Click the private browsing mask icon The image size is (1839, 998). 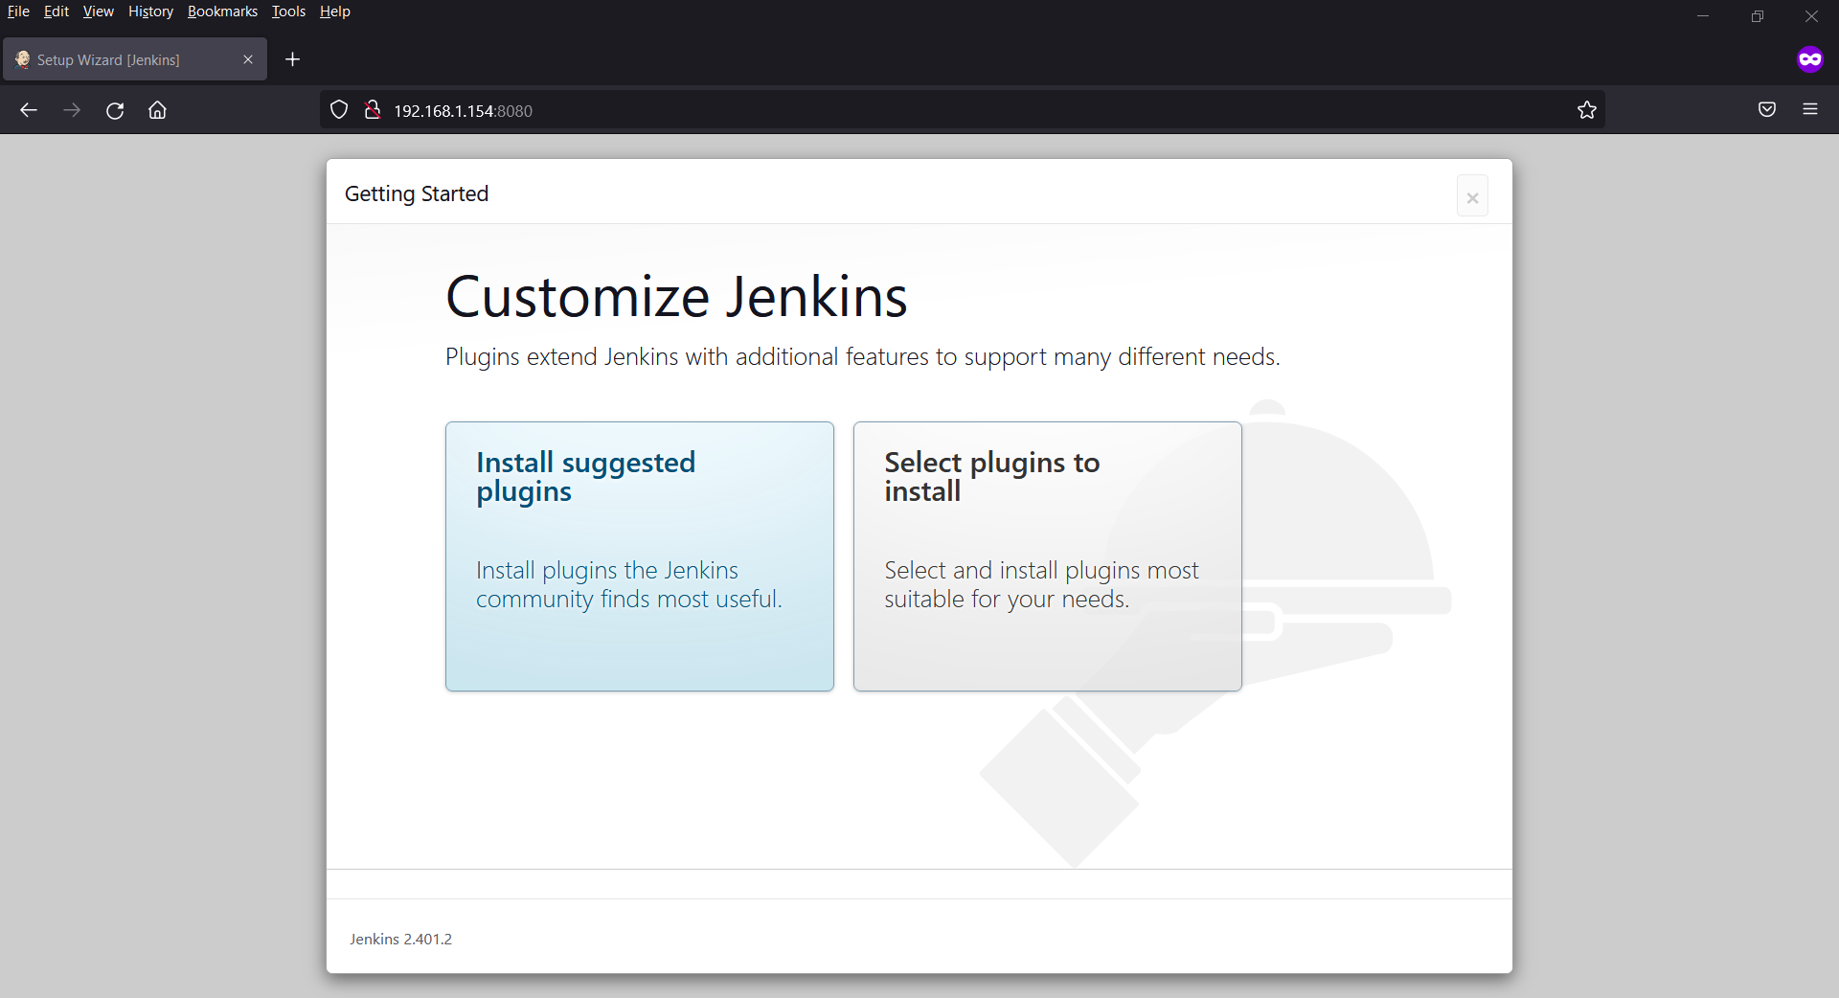coord(1810,59)
